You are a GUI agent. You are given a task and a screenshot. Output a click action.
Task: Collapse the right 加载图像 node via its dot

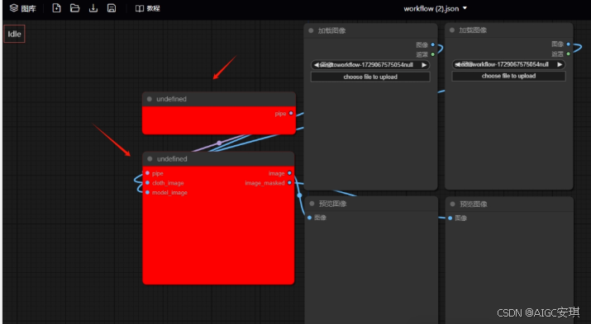452,30
